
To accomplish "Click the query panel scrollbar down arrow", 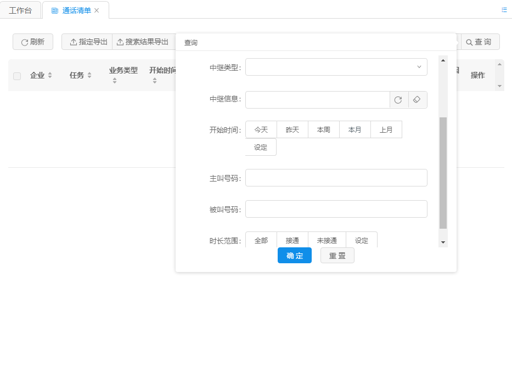I will pyautogui.click(x=443, y=242).
